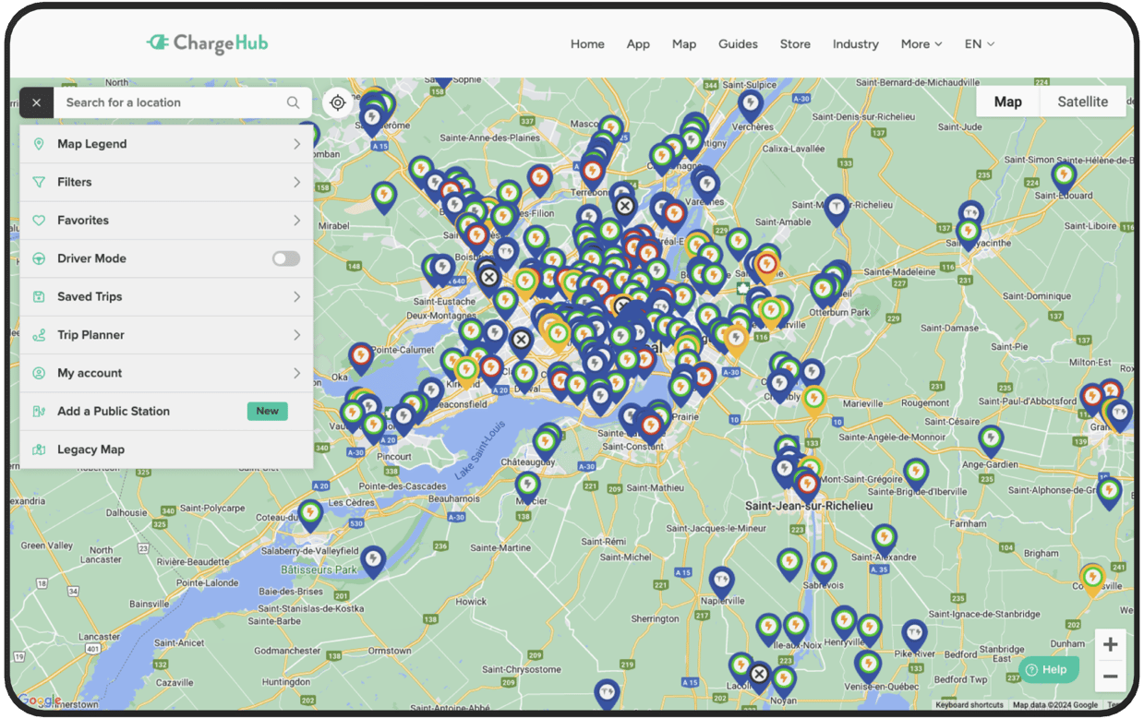Screen dimensions: 1144x719
Task: Click the Map data ©2024 Google text
Action: point(1055,705)
